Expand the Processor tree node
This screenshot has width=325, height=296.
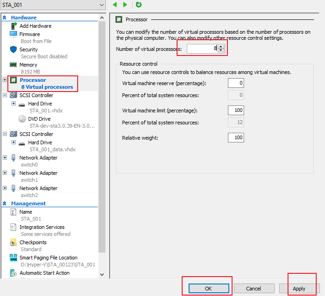click(5, 80)
